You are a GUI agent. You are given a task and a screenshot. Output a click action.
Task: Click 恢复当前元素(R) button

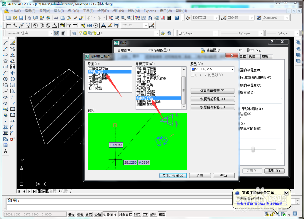(212, 91)
